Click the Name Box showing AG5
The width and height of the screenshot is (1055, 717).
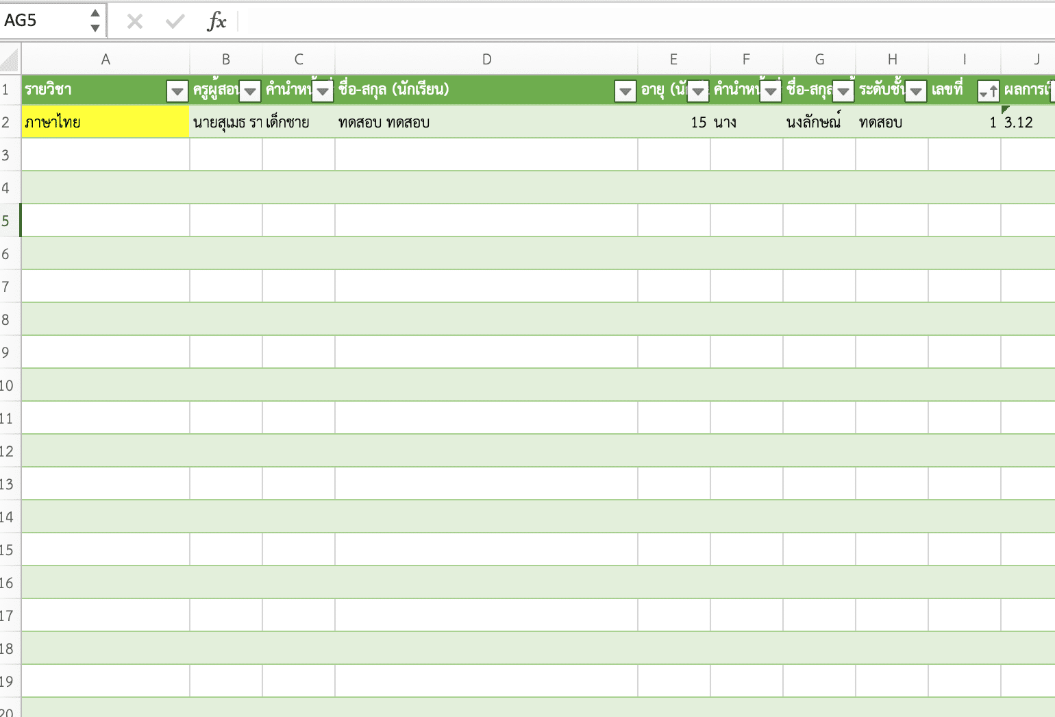45,21
